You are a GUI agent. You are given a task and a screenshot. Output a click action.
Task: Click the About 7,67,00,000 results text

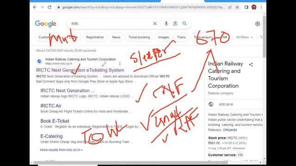66,50
